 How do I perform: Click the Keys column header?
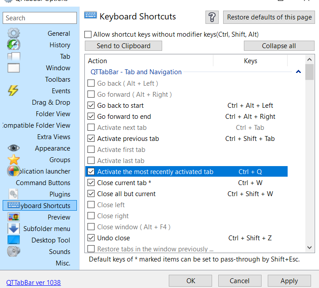[250, 61]
